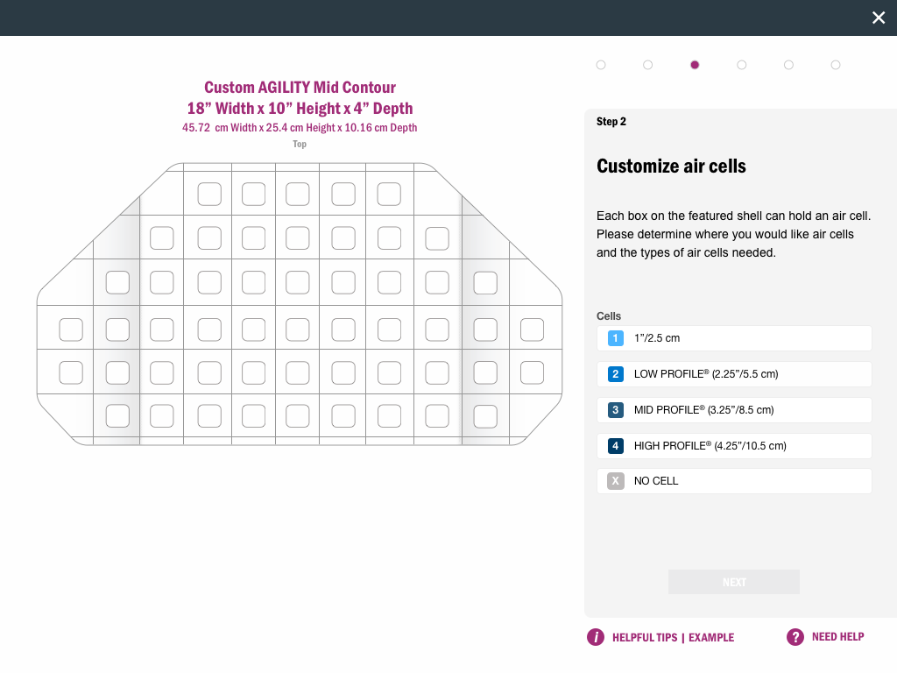Select the light blue number 1 cell badge
This screenshot has height=673, width=897.
616,338
